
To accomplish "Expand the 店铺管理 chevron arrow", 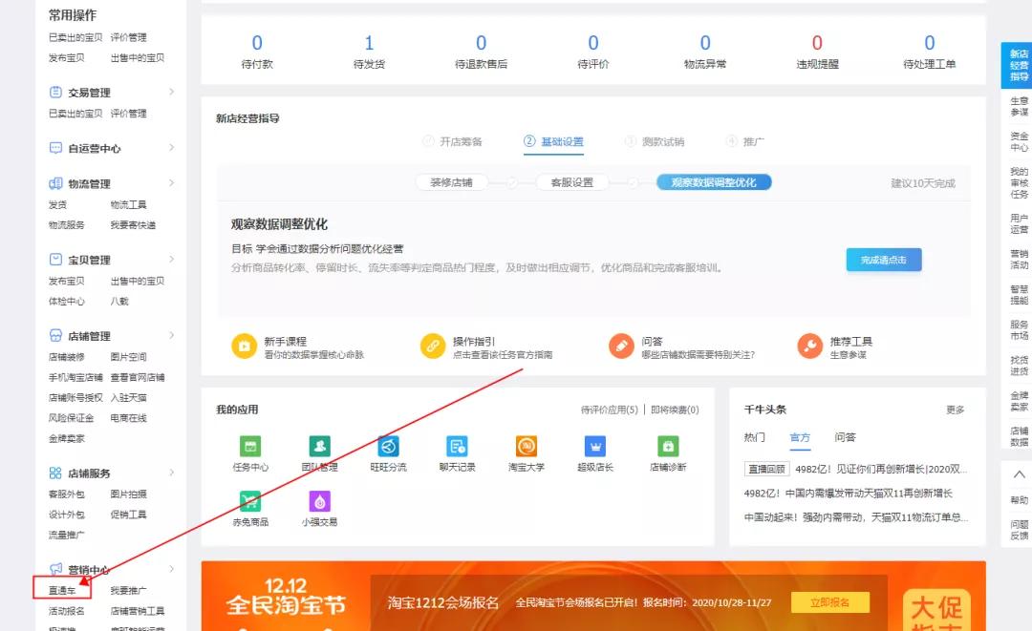I will coord(171,334).
